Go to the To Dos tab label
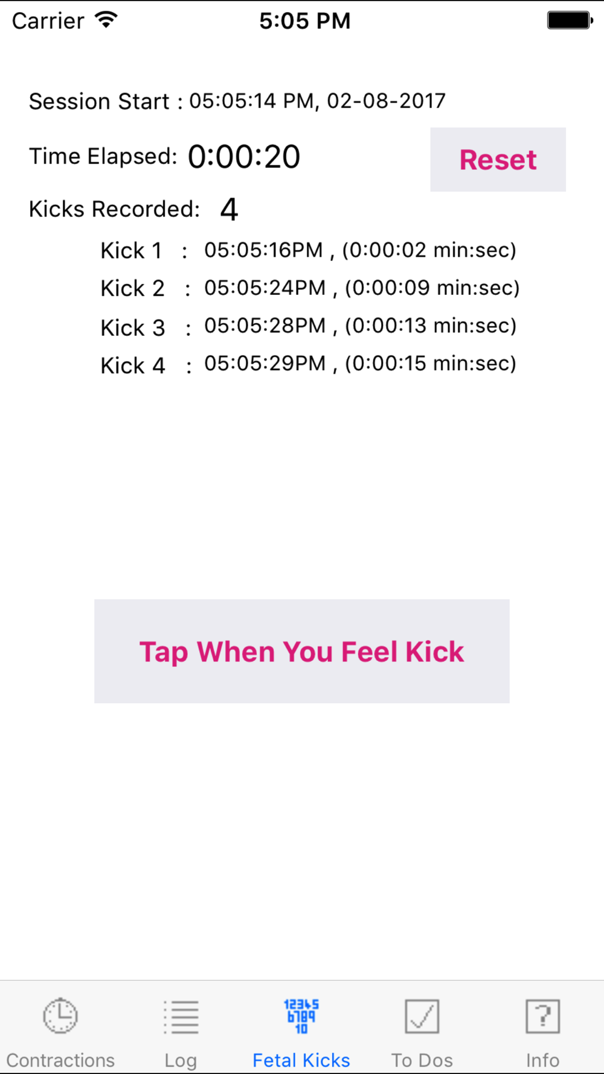This screenshot has width=604, height=1074. click(x=422, y=1060)
